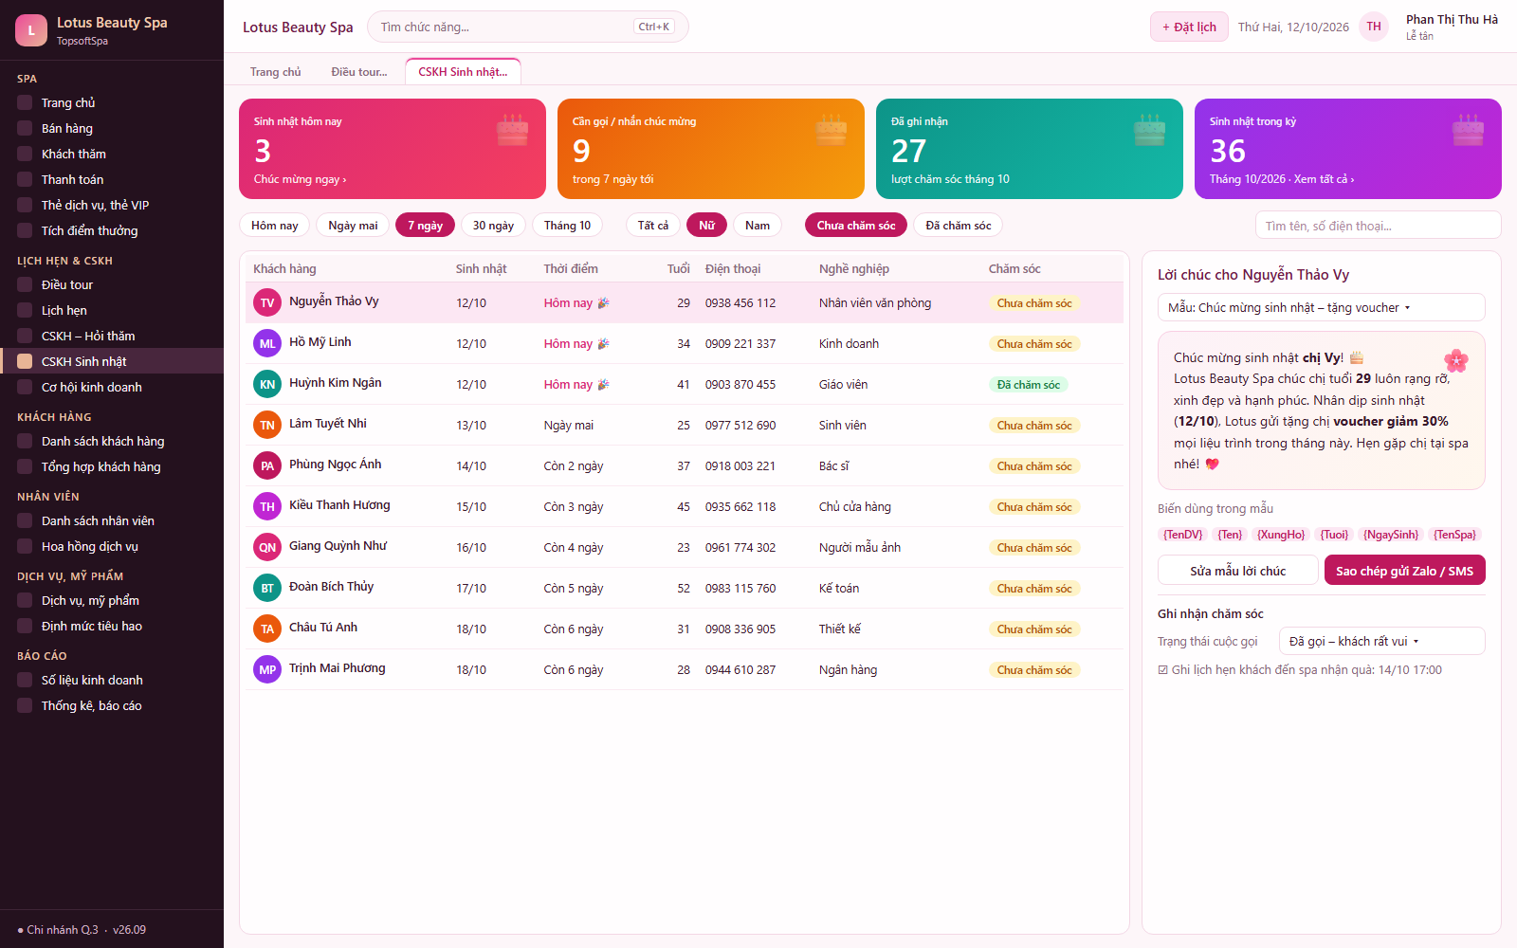Click the + Đặt lịch button
This screenshot has width=1517, height=948.
(1189, 27)
